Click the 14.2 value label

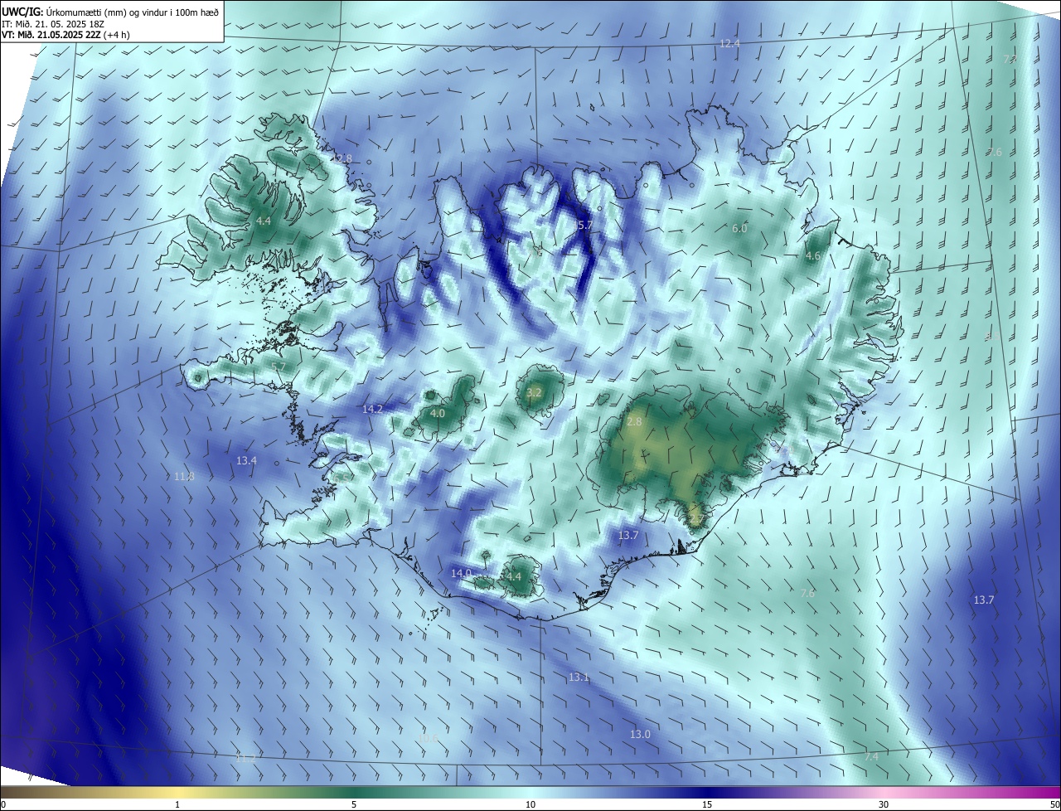coord(373,409)
